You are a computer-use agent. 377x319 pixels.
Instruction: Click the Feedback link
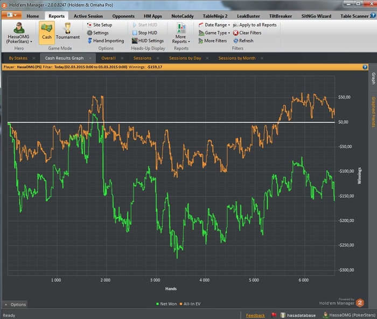point(255,315)
